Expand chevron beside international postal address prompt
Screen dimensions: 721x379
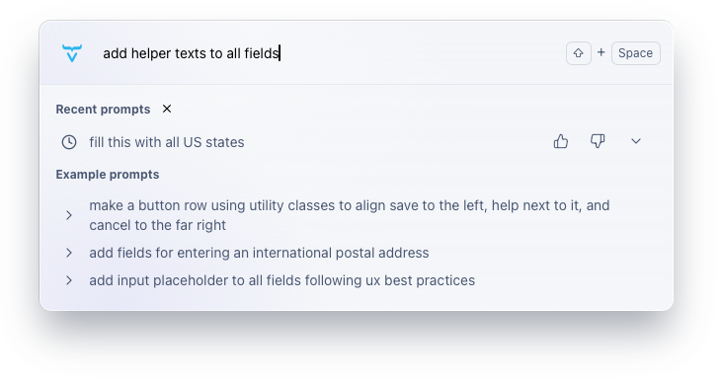pyautogui.click(x=69, y=253)
